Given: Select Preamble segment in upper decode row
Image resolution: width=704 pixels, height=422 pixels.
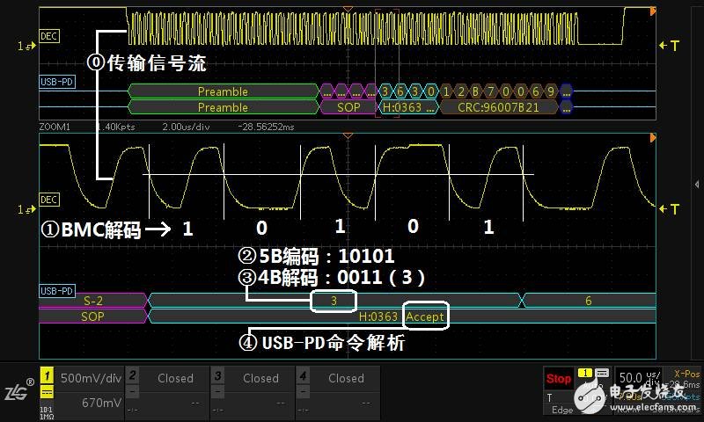Looking at the screenshot, I should click(x=224, y=91).
